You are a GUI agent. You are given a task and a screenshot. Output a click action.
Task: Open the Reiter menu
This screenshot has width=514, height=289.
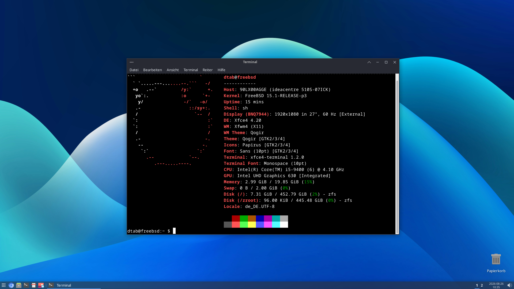[x=207, y=70]
